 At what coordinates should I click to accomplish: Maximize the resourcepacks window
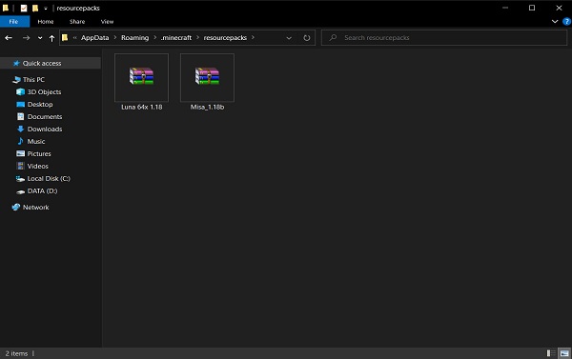(532, 8)
